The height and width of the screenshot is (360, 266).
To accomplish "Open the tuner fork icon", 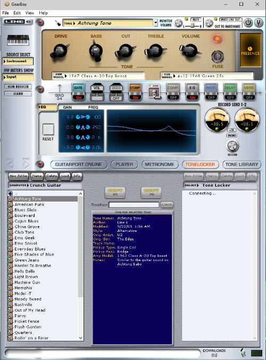I will coord(259,23).
